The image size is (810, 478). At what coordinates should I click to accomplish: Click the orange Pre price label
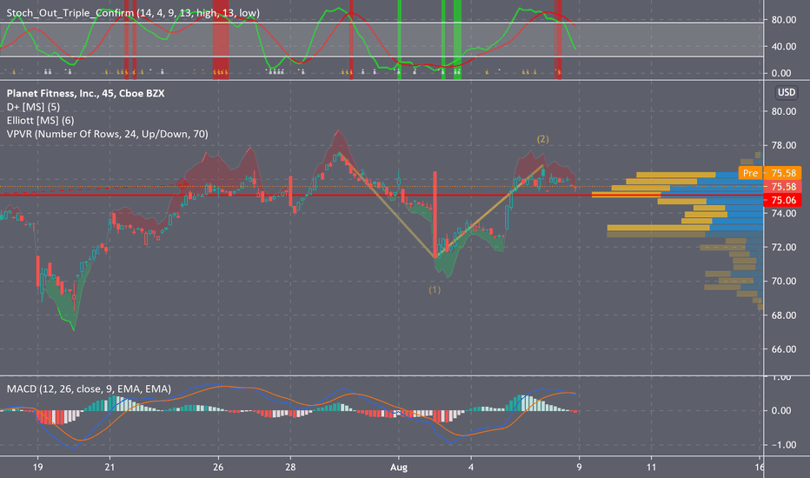[x=750, y=173]
